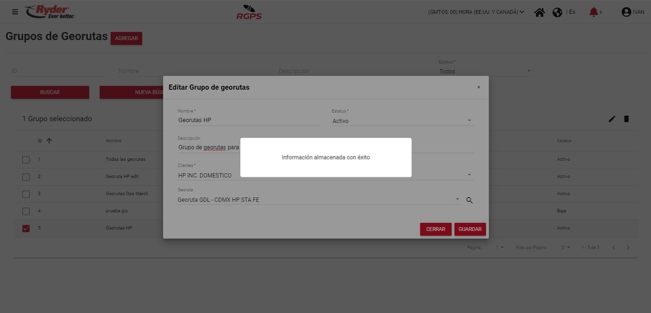Click the Nombre field containing Georutas HP

click(248, 120)
